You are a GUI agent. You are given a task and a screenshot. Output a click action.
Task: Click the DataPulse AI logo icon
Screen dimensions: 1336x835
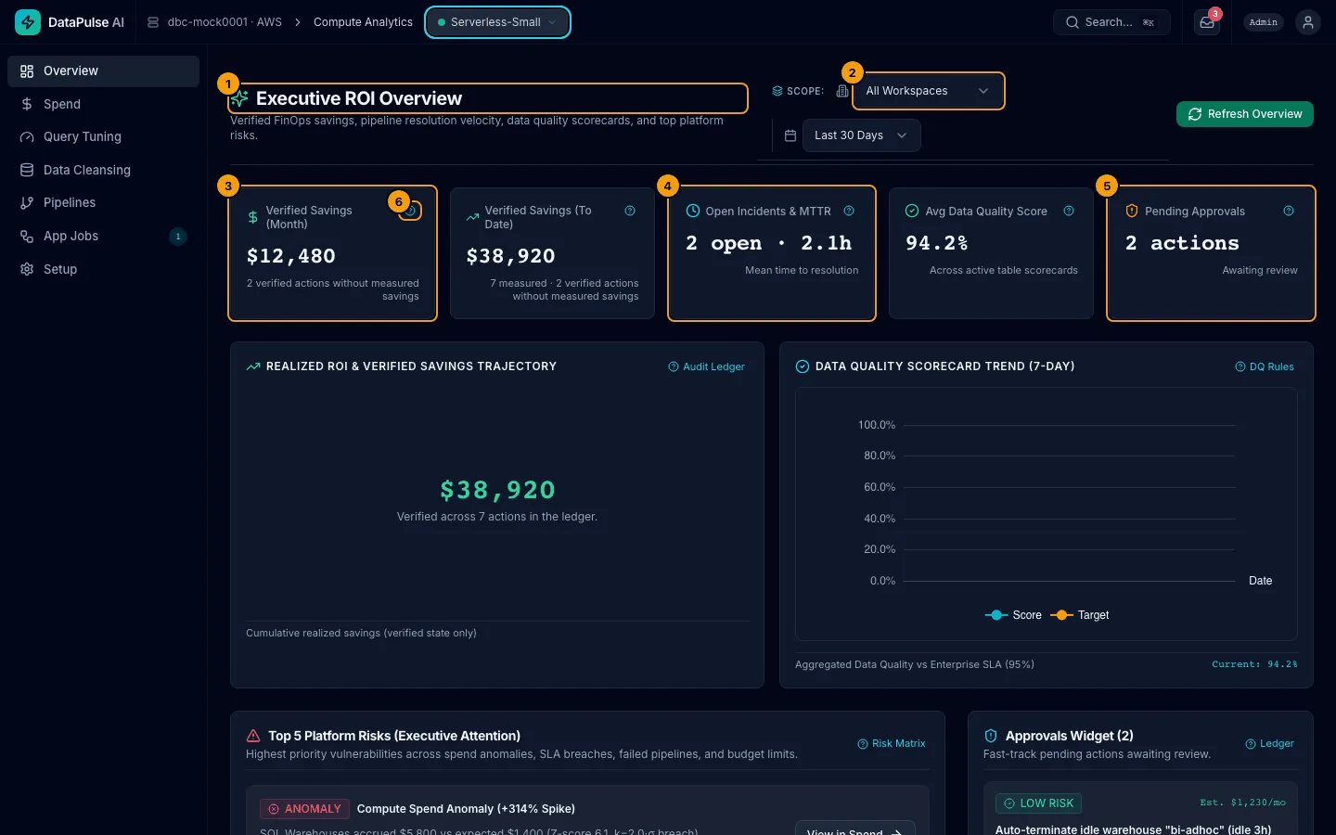pos(28,22)
